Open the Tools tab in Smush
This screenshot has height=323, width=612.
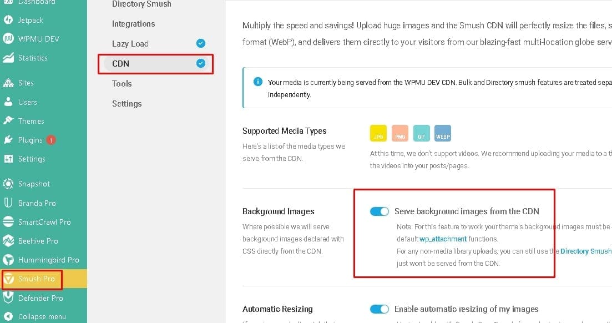[122, 84]
